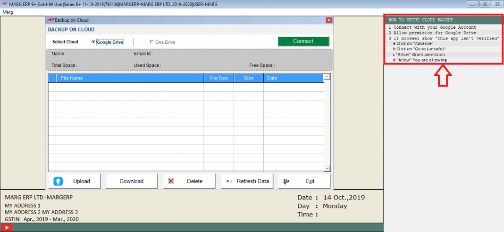Click the blue Upload arrow icon

pos(58,181)
